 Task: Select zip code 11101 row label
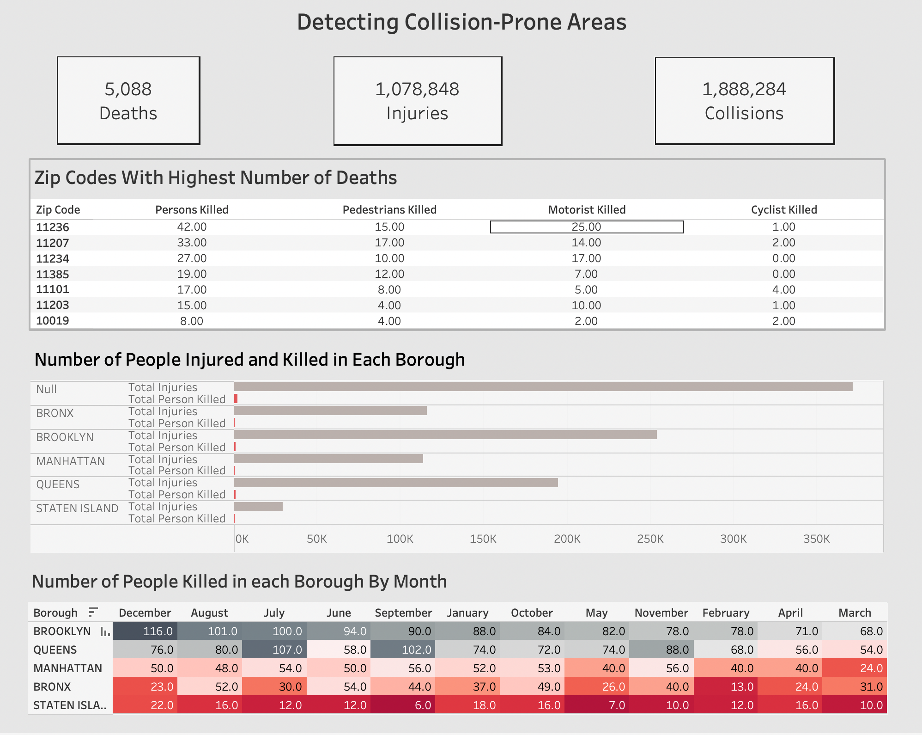(x=53, y=290)
